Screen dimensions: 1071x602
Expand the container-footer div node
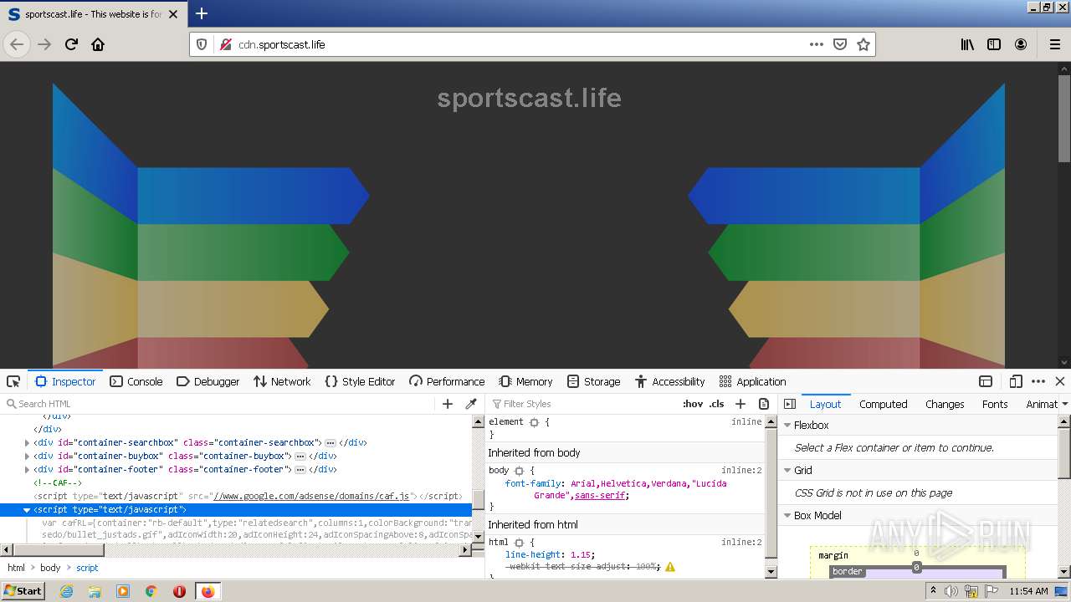click(27, 470)
